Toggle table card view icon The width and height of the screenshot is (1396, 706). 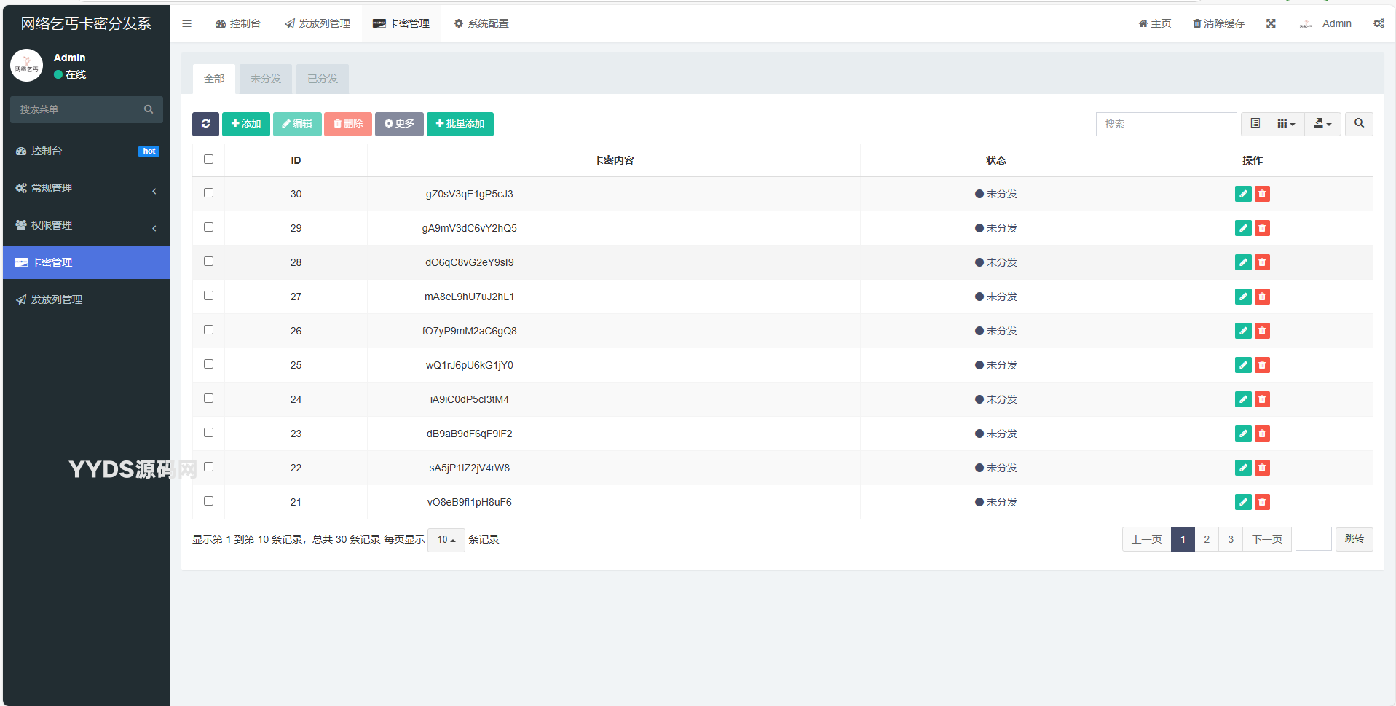click(x=1255, y=124)
